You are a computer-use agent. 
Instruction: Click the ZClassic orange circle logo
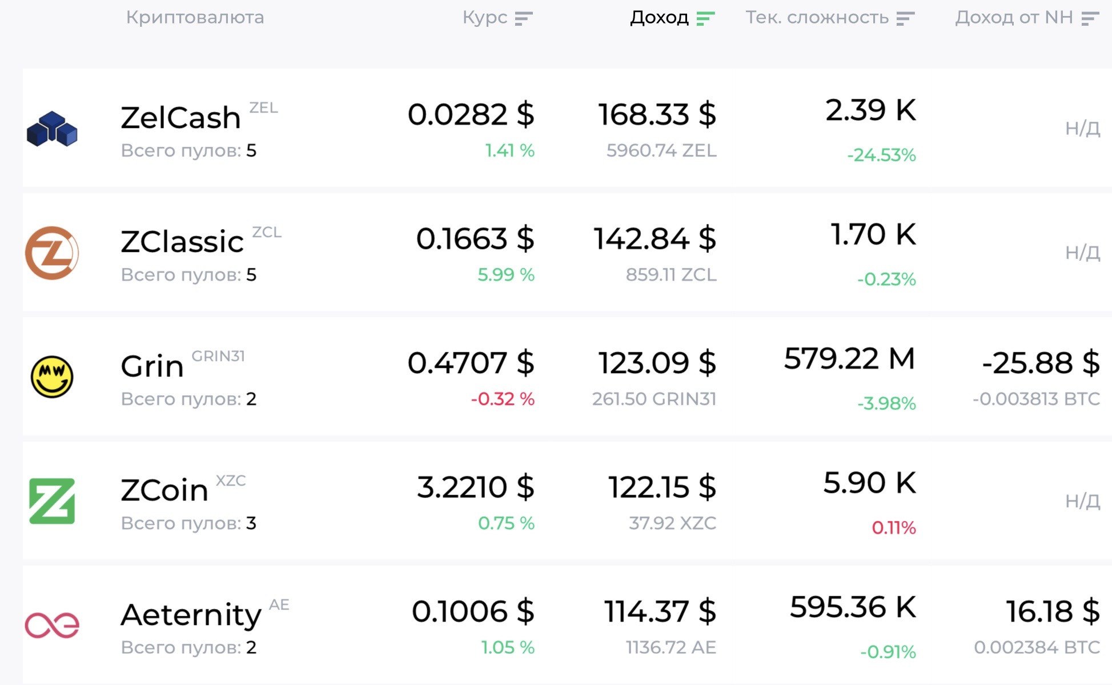[52, 253]
